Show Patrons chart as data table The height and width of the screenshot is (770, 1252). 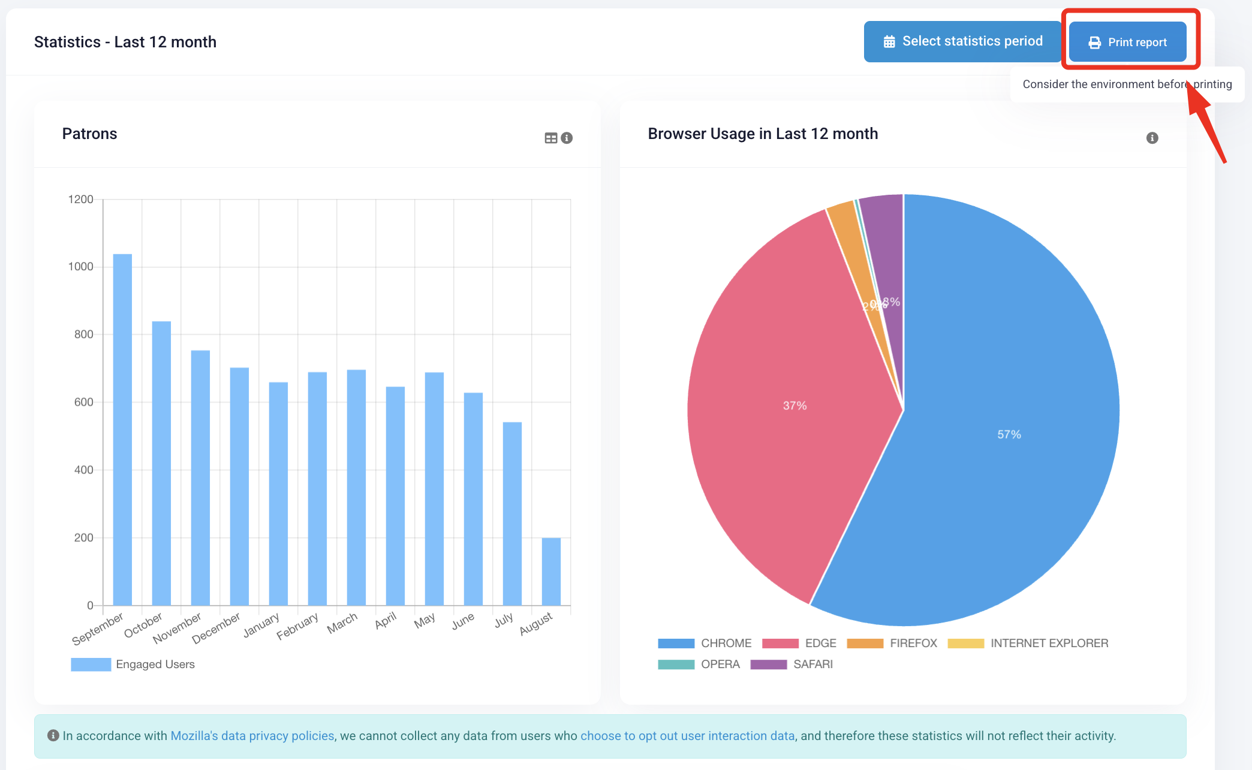click(x=550, y=138)
